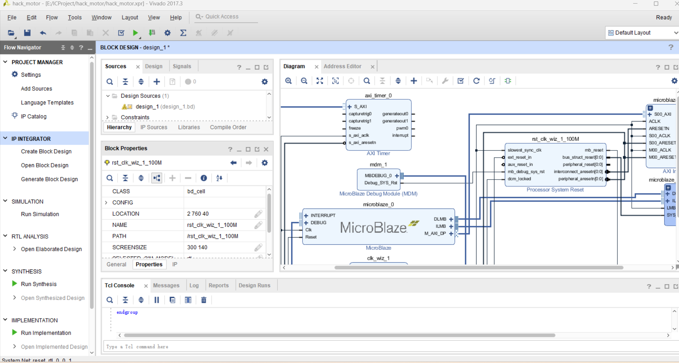Click the Run Synthesis green play icon
The image size is (679, 363).
[x=14, y=283]
